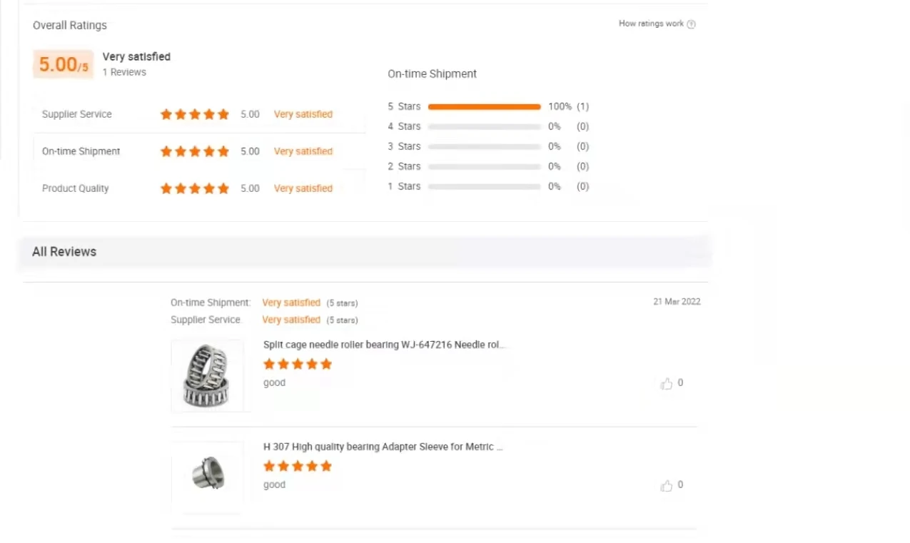Image resolution: width=910 pixels, height=543 pixels.
Task: Like the needle roller bearing review
Action: tap(667, 384)
